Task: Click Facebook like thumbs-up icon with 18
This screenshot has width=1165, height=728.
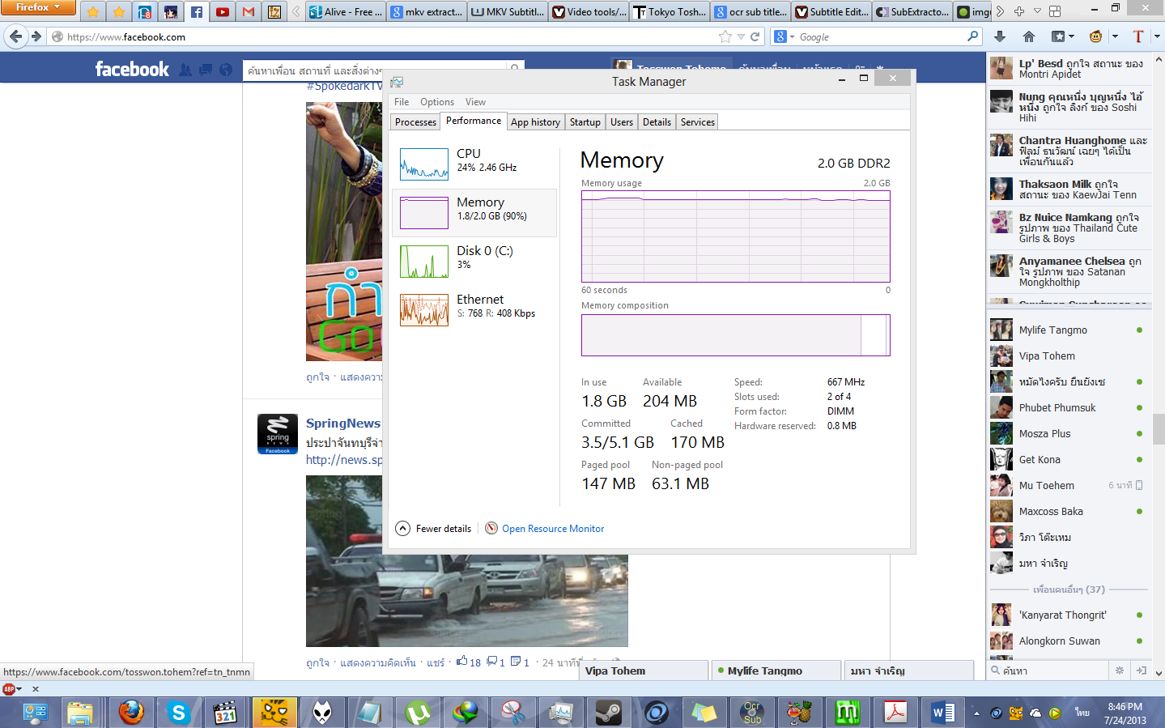Action: (x=462, y=661)
